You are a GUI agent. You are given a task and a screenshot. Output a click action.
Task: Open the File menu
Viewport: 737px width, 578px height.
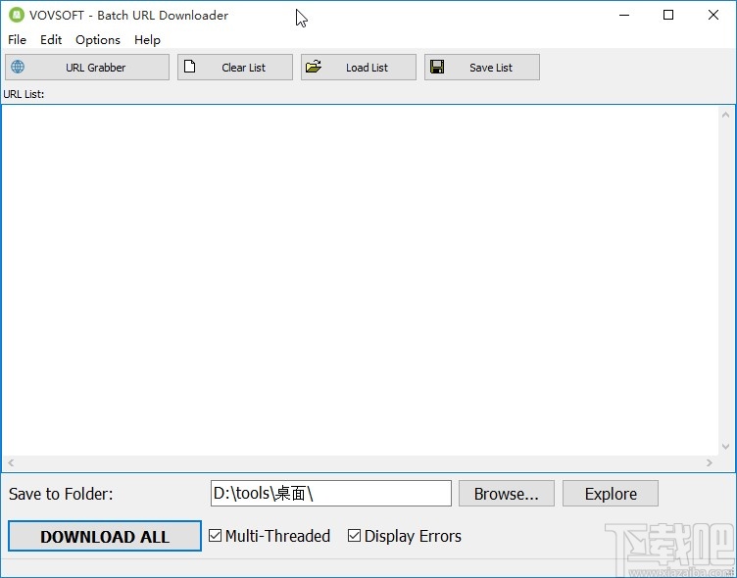point(18,40)
